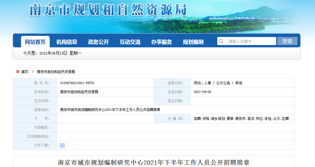Click today's date 2021年09月13日 星期一
Screen dimensions: 315x167
pyautogui.click(x=60, y=53)
